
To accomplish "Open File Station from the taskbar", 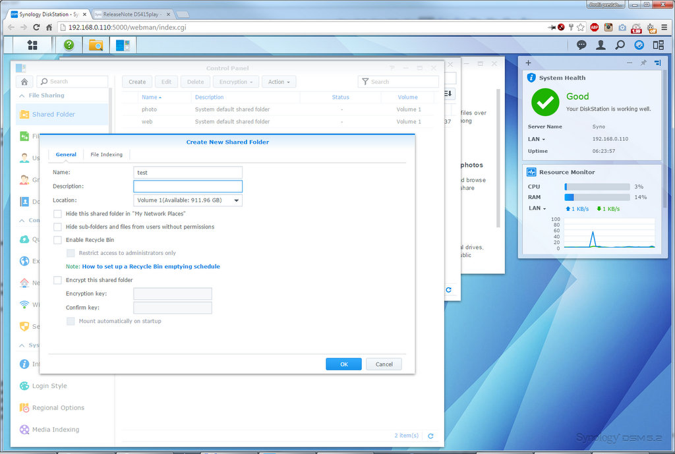I will (96, 45).
